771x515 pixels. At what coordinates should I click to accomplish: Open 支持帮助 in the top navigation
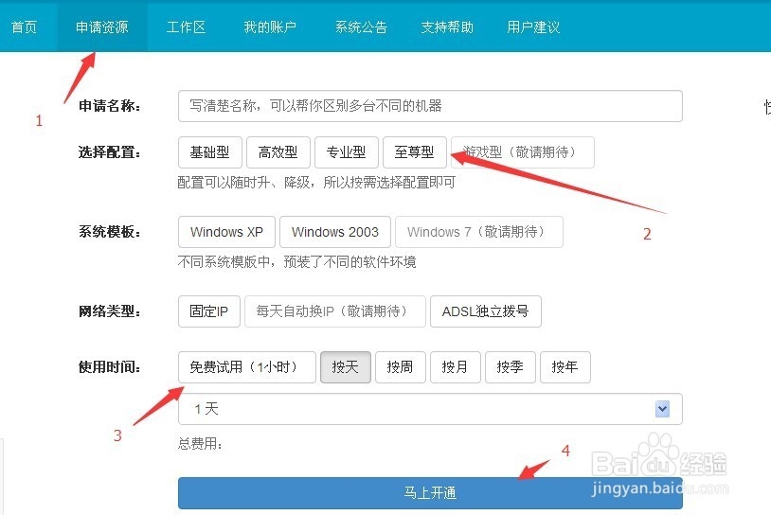point(447,27)
